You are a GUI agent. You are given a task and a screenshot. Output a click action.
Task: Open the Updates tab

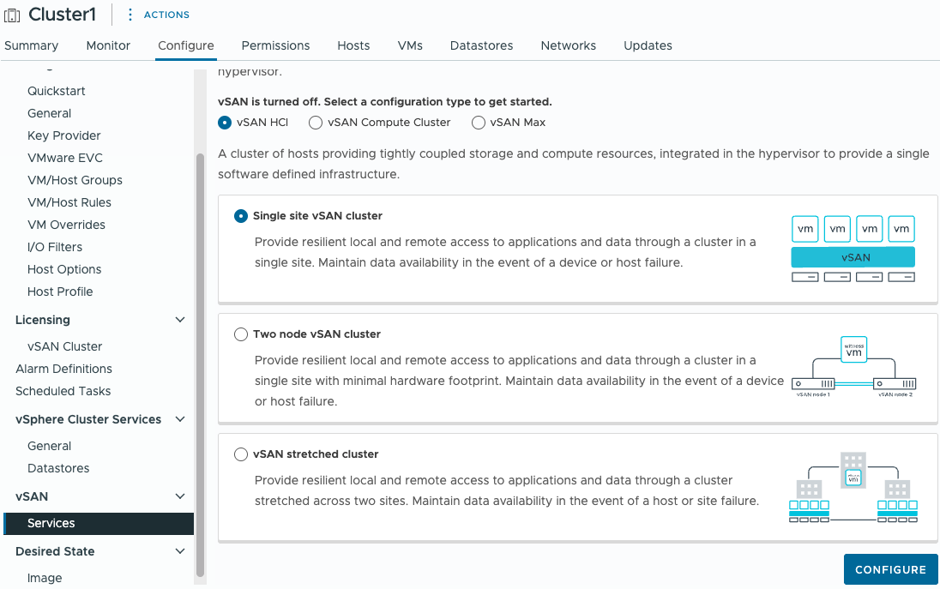648,45
